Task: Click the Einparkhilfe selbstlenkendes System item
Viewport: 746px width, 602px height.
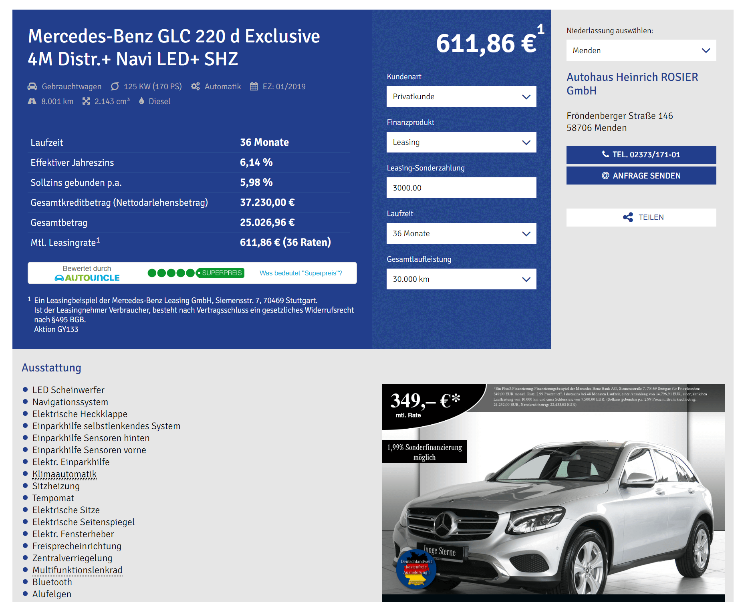Action: pyautogui.click(x=106, y=426)
